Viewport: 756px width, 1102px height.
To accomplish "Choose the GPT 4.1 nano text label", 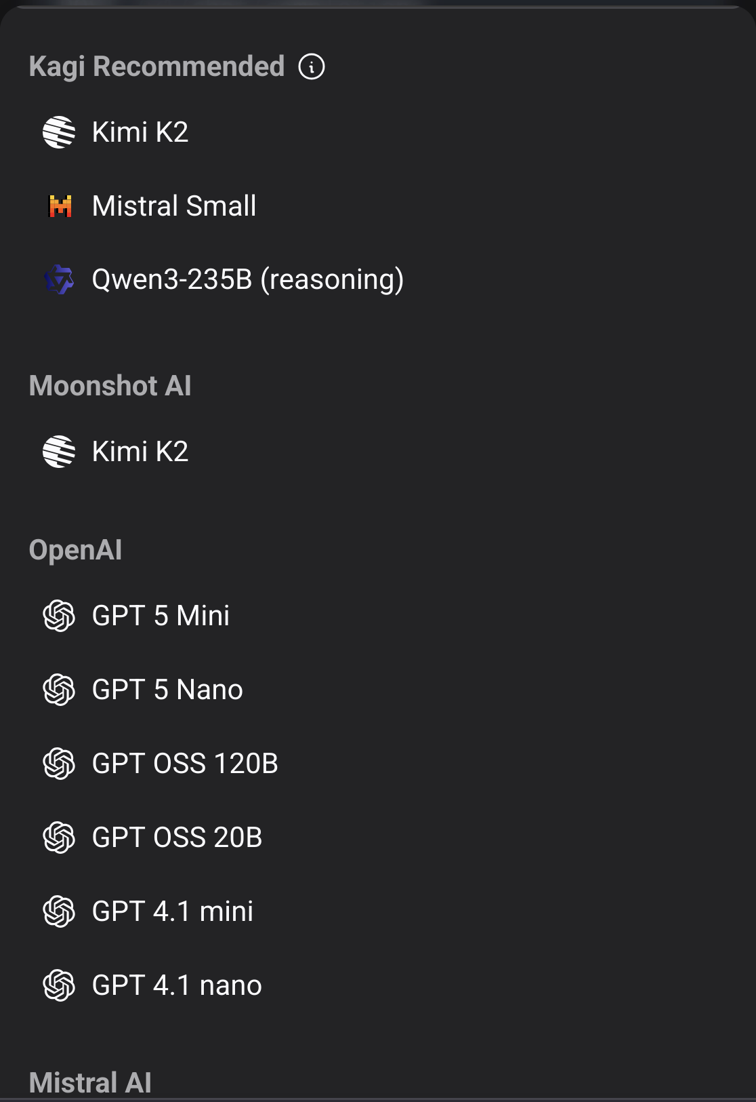I will pos(177,985).
